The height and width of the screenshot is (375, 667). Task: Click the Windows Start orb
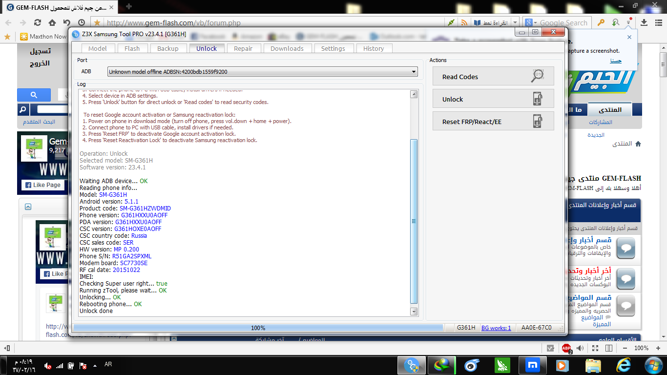(x=653, y=365)
